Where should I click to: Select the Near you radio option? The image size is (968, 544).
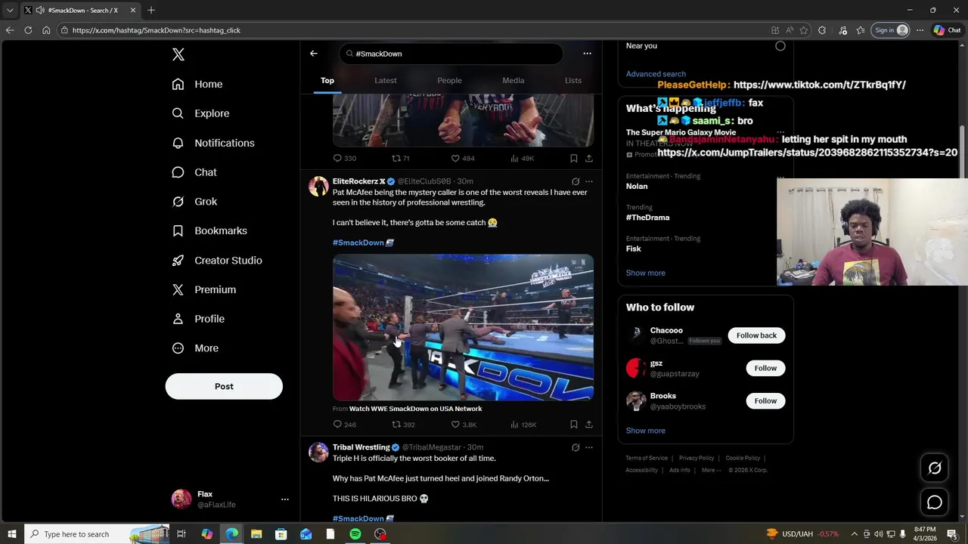780,46
